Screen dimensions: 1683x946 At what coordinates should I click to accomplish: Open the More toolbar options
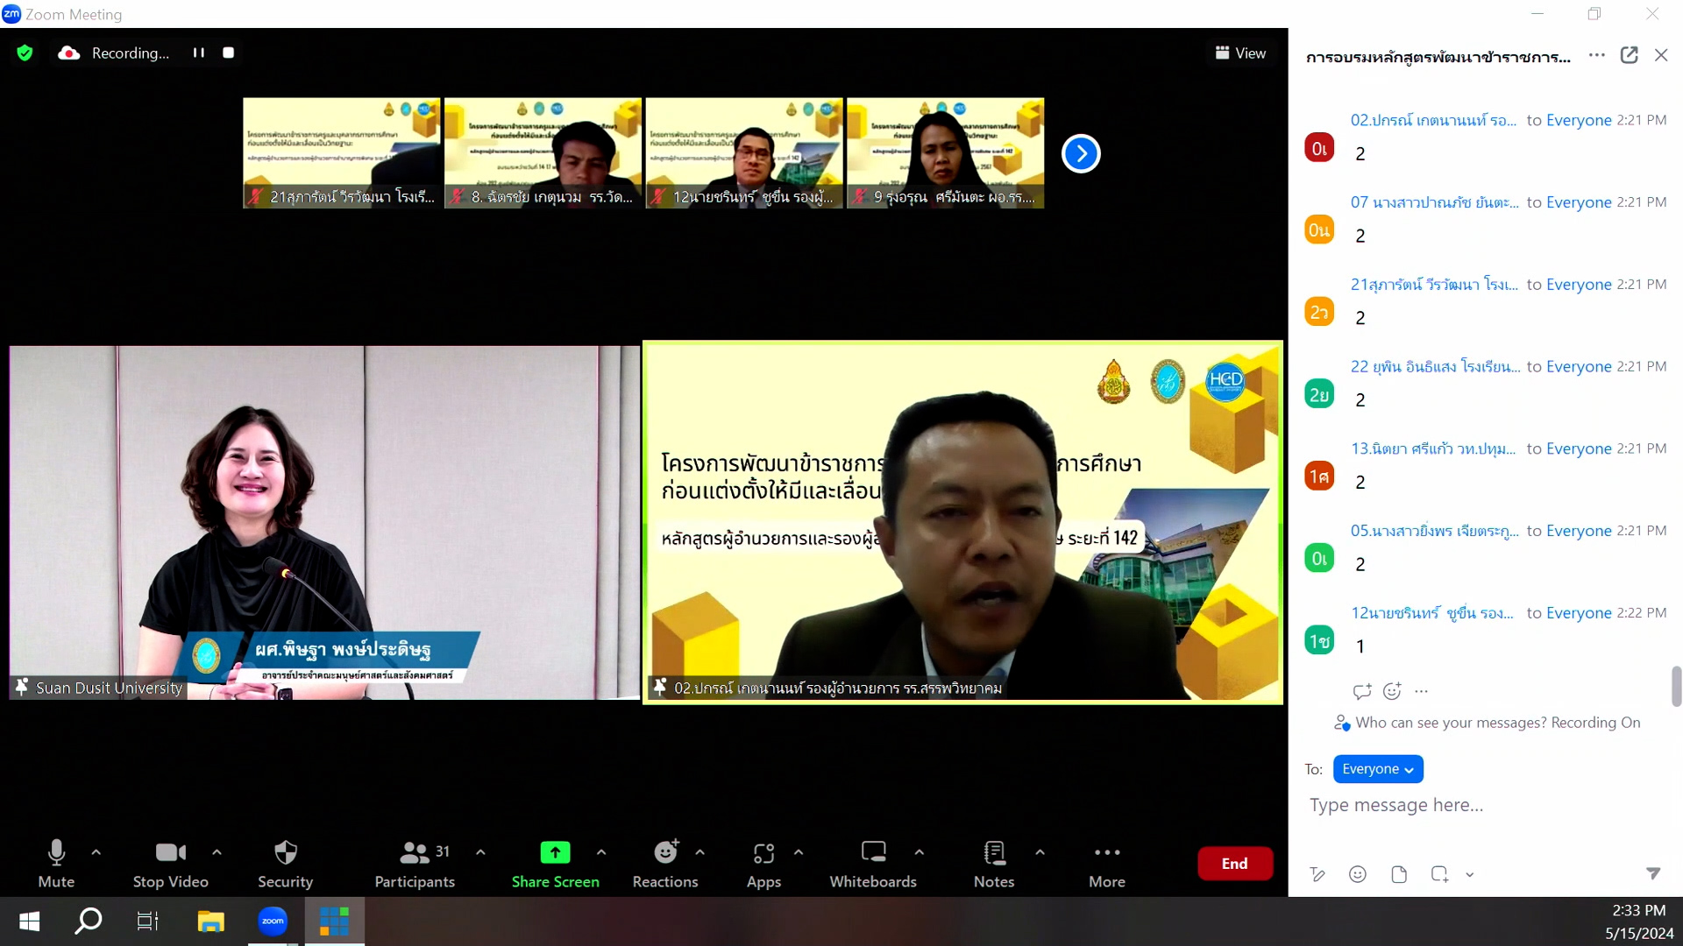(x=1107, y=864)
